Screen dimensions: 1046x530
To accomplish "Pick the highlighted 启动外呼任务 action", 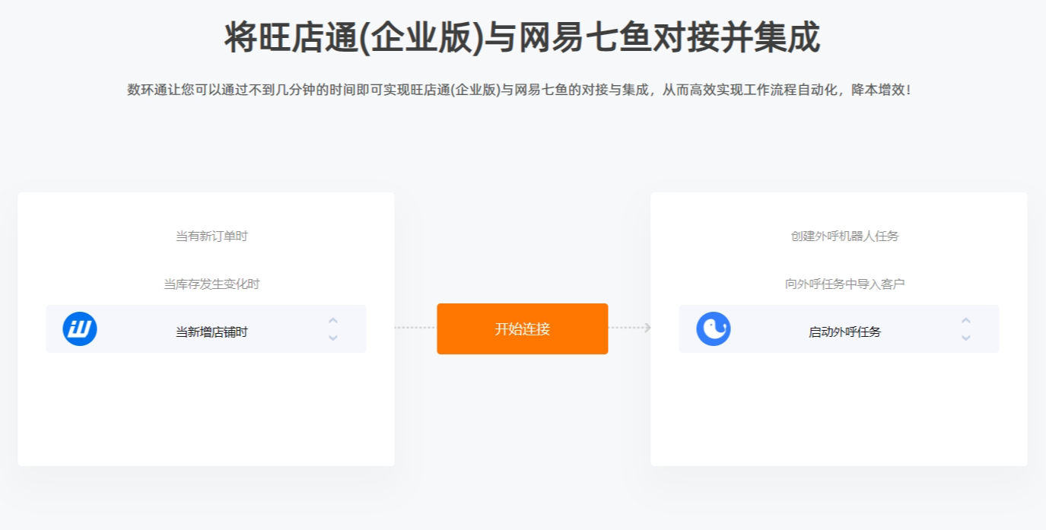I will (839, 328).
